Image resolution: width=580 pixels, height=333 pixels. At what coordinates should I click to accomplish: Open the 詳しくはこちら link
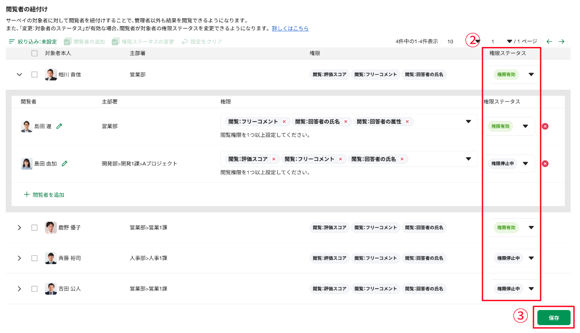290,28
